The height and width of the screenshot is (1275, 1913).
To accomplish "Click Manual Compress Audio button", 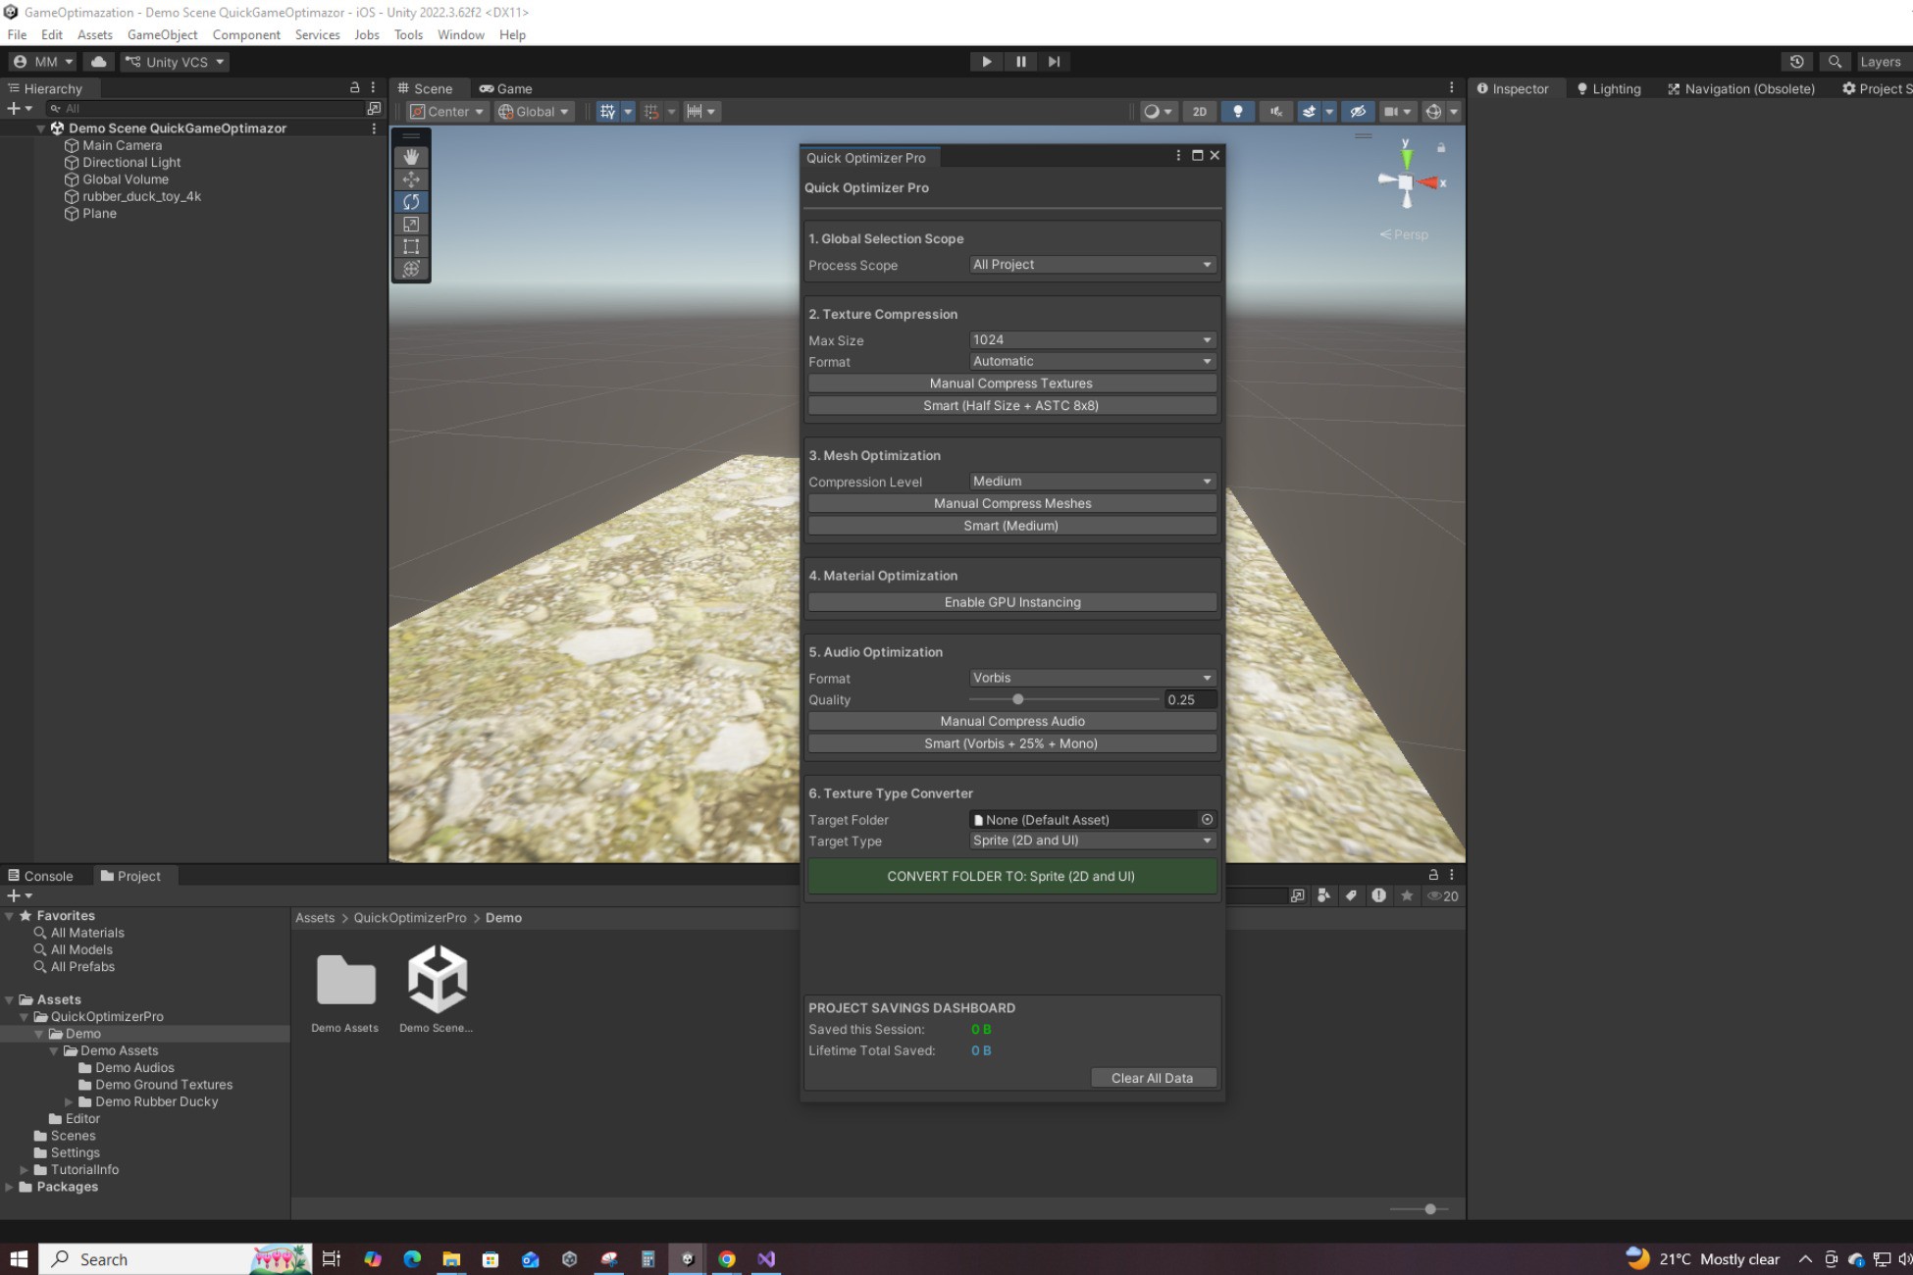I will point(1011,721).
